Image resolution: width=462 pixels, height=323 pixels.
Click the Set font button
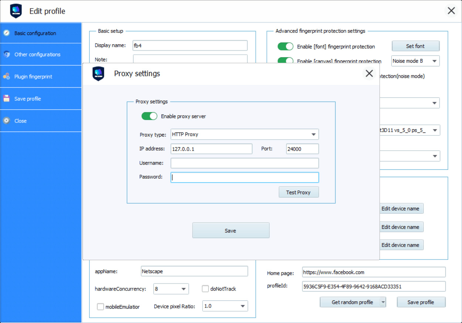[x=415, y=46]
